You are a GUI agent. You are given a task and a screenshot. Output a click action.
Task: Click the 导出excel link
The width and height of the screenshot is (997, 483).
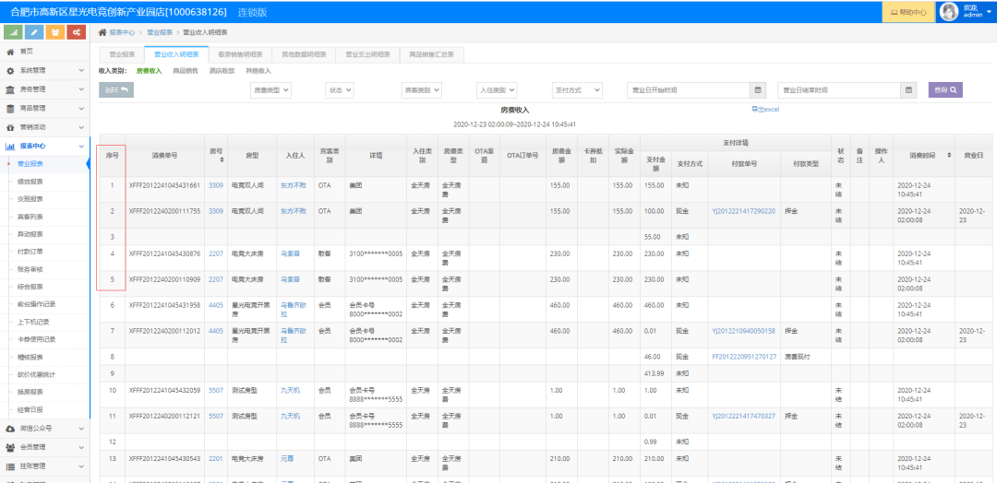tap(765, 110)
